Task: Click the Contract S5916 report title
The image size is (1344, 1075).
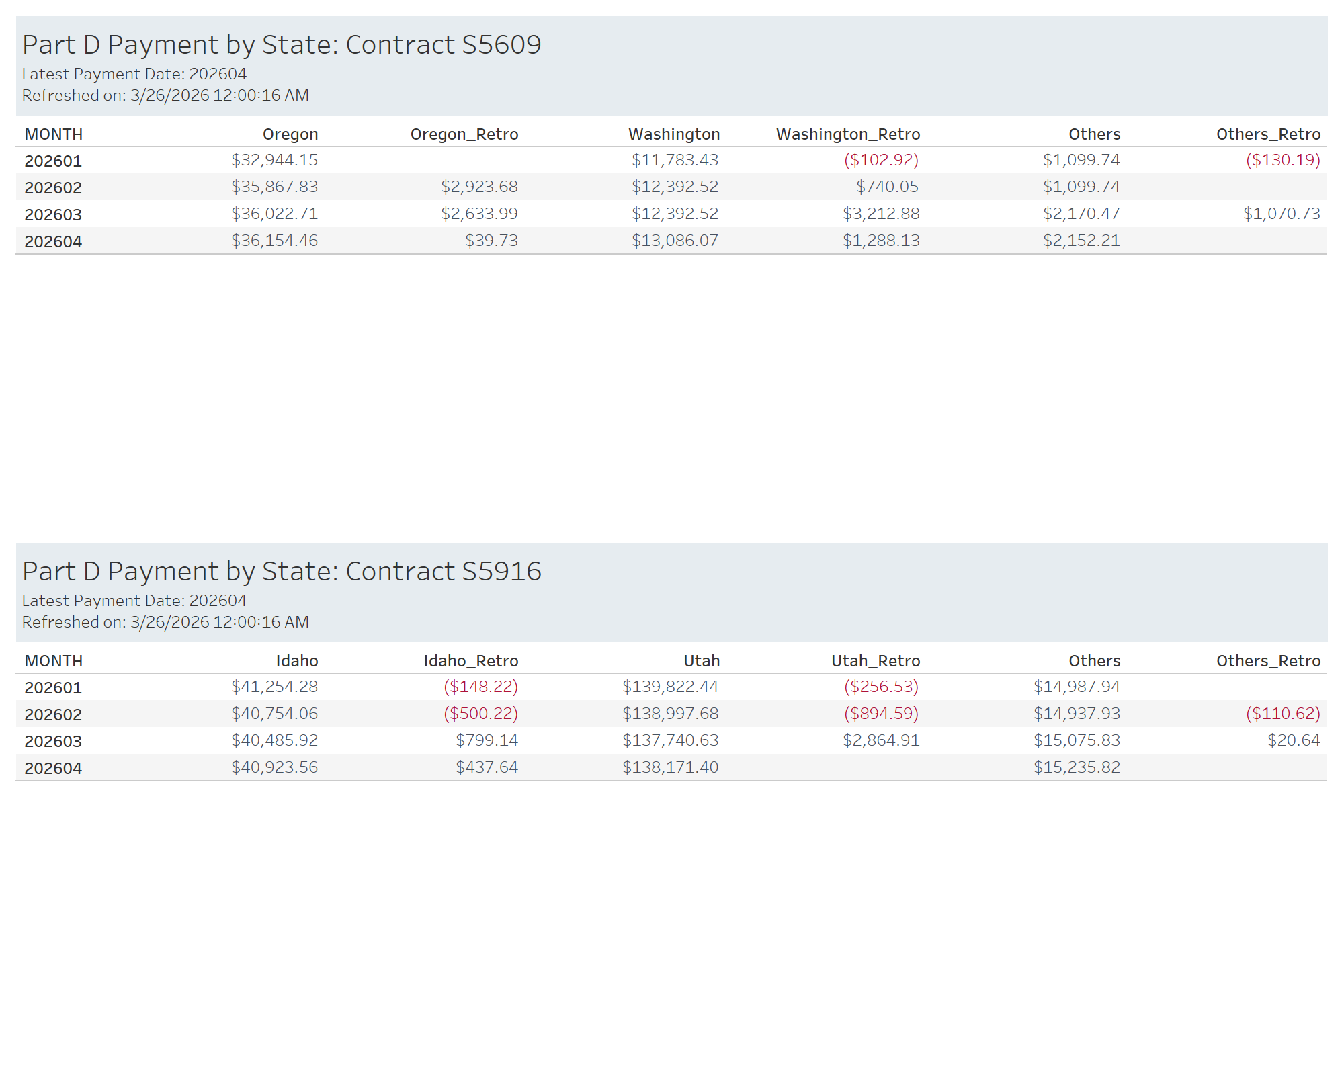Action: [282, 572]
